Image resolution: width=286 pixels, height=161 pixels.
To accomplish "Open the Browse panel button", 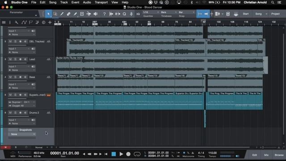I will (279, 155).
